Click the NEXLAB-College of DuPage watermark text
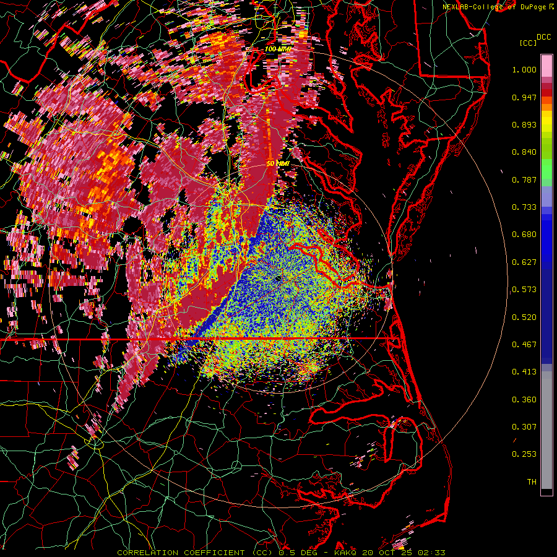Screen dimensions: 557x557 pos(498,7)
